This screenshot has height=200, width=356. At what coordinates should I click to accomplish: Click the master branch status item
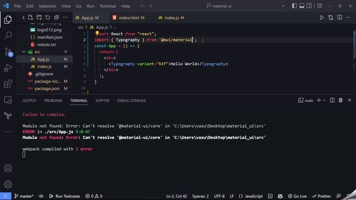(24, 196)
